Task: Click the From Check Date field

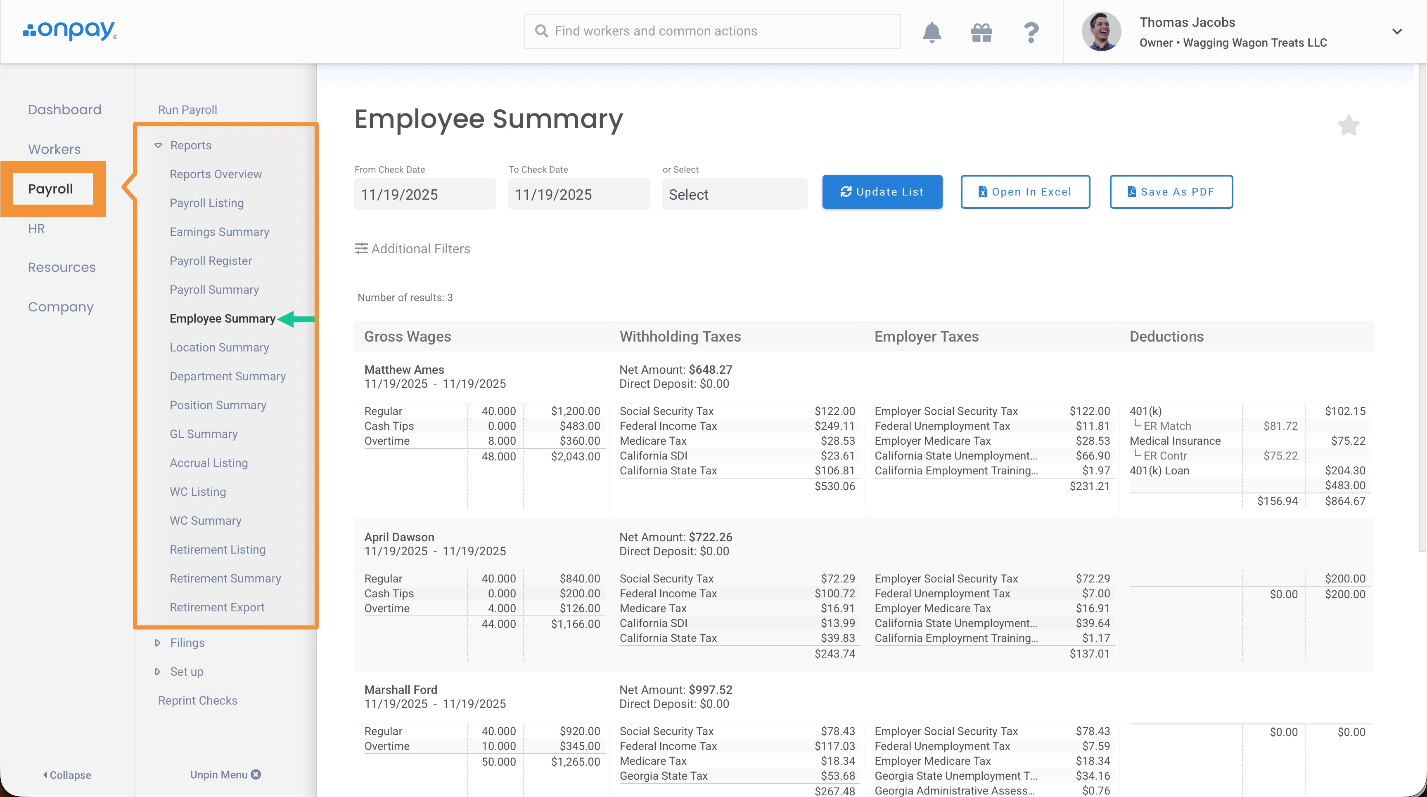Action: tap(424, 194)
